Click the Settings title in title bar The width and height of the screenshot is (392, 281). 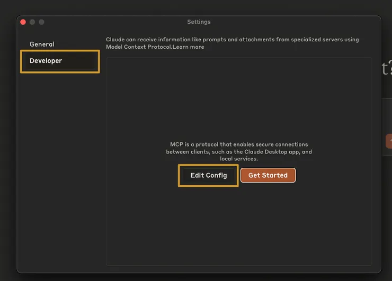pos(199,22)
